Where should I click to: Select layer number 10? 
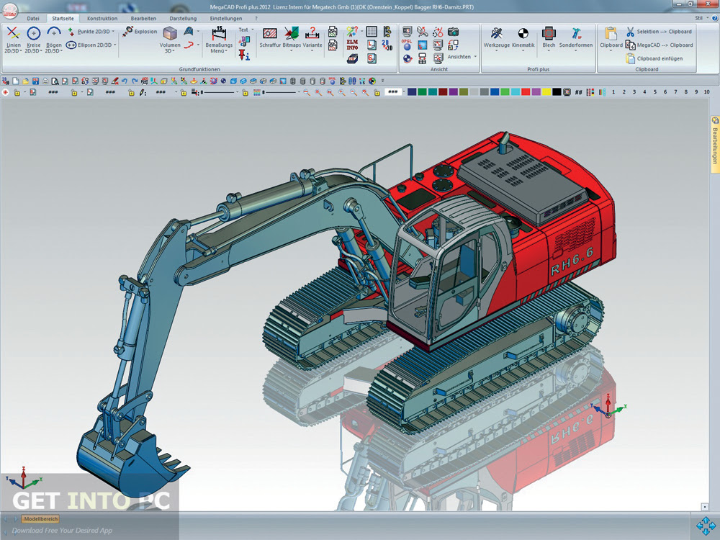pyautogui.click(x=707, y=92)
